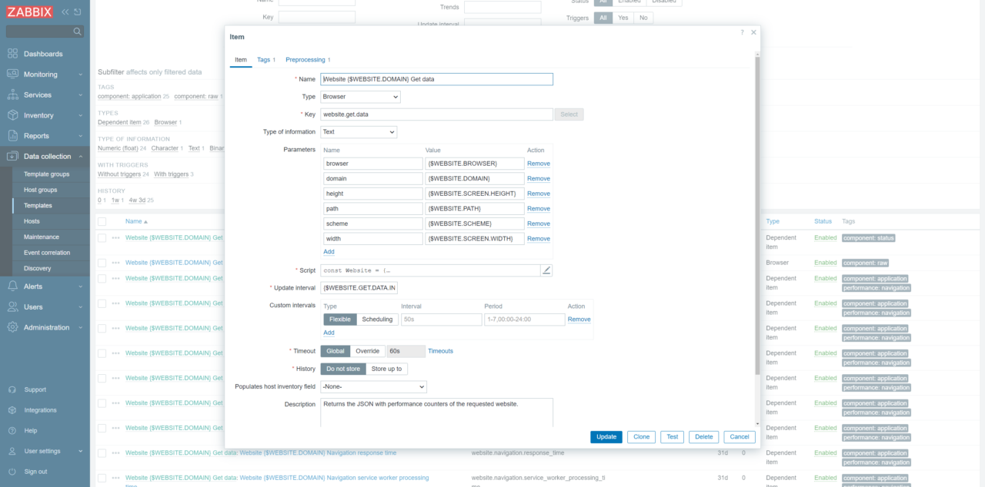The image size is (985, 487).
Task: Open the Type of information dropdown
Action: point(360,131)
